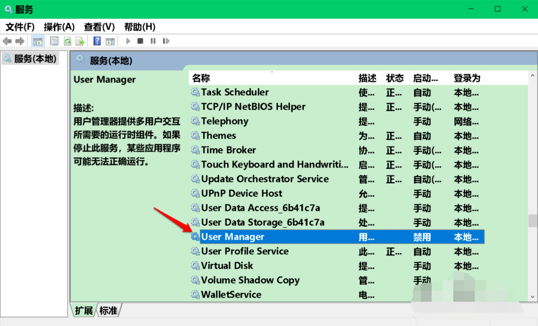The height and width of the screenshot is (326, 538).
Task: Open the 查看(V) menu
Action: 99,26
